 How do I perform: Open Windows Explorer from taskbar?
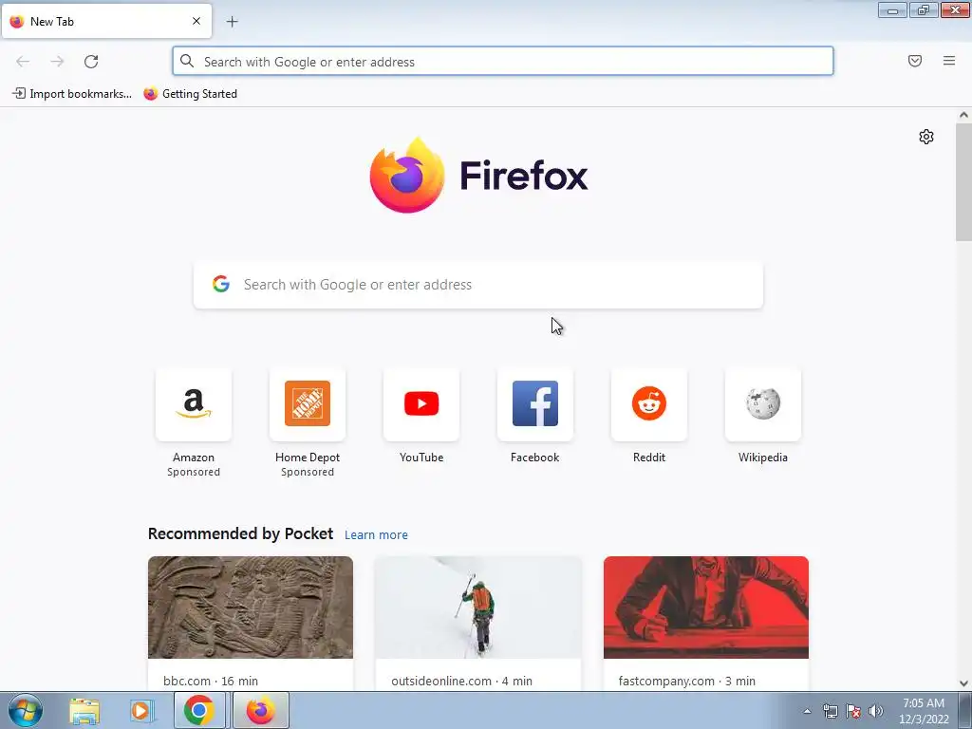click(x=84, y=710)
